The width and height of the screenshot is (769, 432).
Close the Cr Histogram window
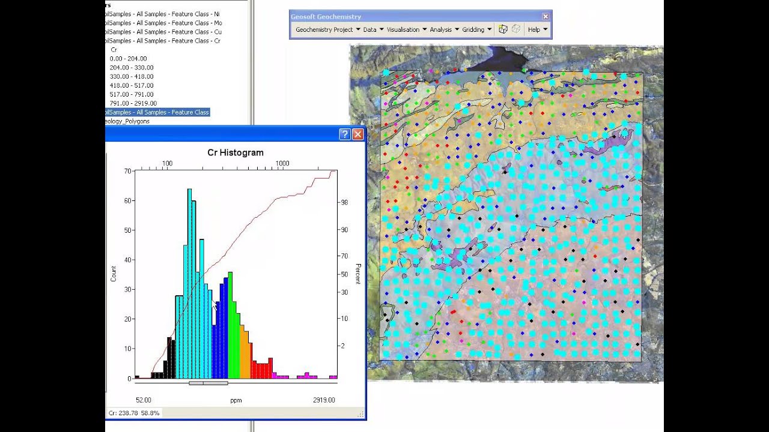[357, 134]
